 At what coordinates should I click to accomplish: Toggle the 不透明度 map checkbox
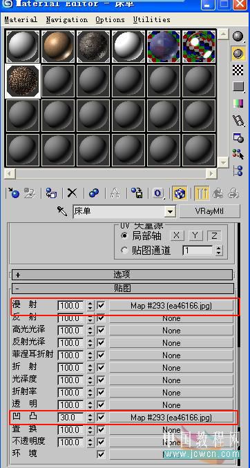102,442
